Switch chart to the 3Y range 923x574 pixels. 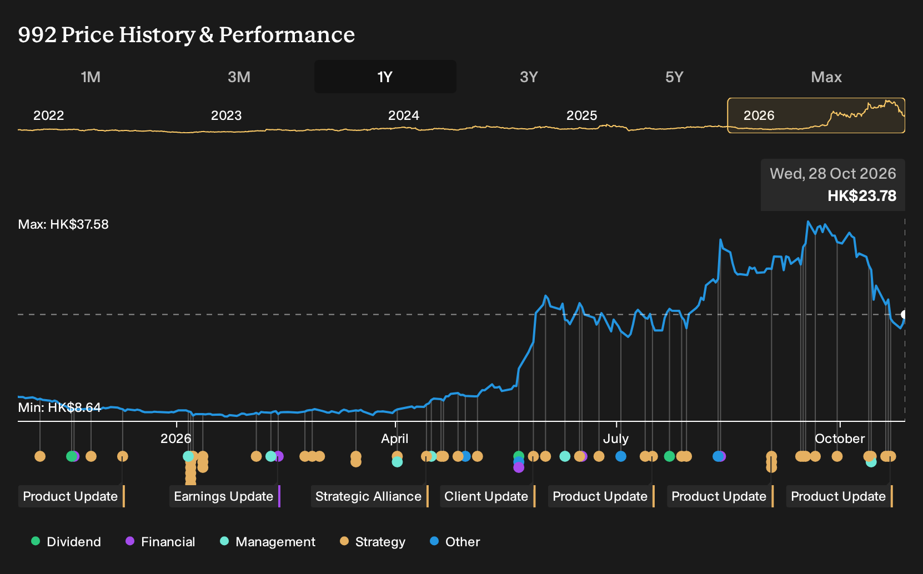(x=529, y=77)
